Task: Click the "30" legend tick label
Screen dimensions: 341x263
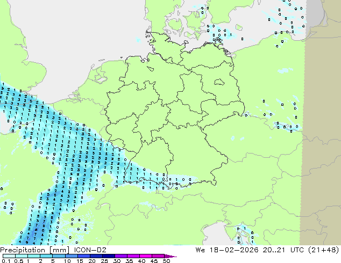Action: point(117,261)
